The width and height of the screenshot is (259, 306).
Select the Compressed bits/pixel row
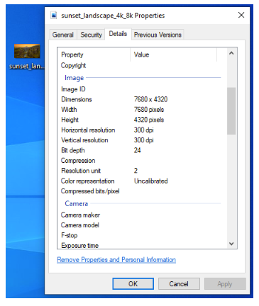90,191
